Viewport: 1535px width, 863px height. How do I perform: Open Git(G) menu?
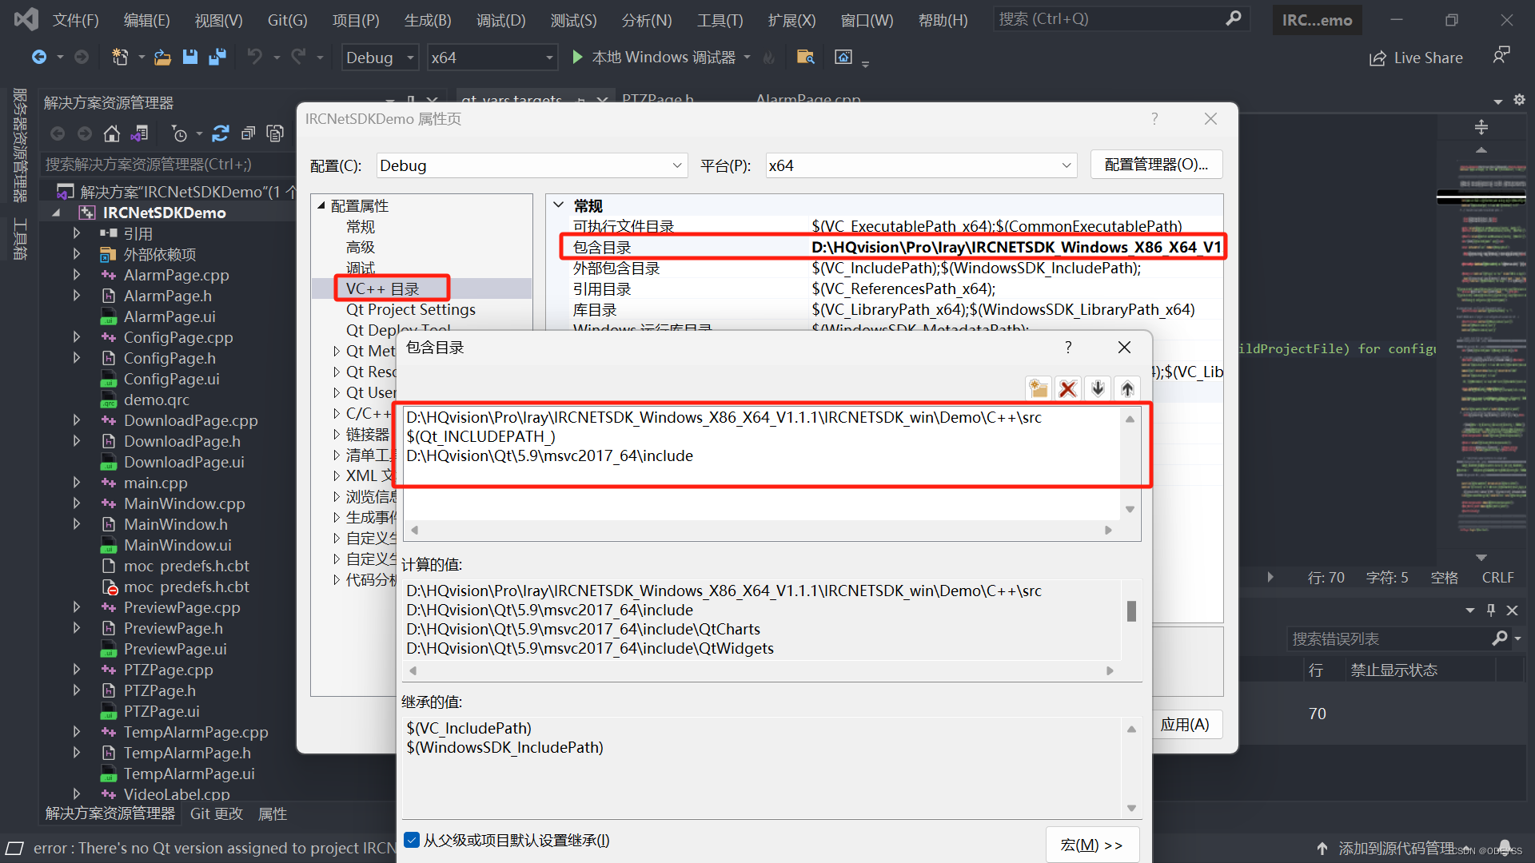coord(287,20)
